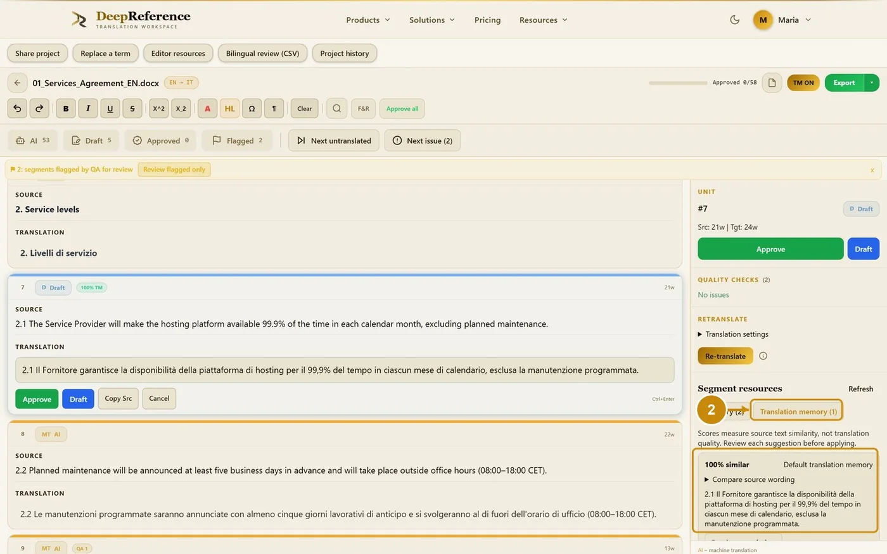The image size is (887, 554).
Task: Apply bold formatting with B button
Action: pos(66,108)
